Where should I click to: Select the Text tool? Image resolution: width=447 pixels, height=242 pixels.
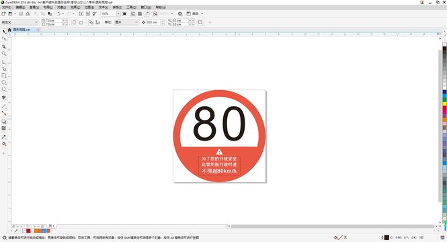click(x=4, y=97)
